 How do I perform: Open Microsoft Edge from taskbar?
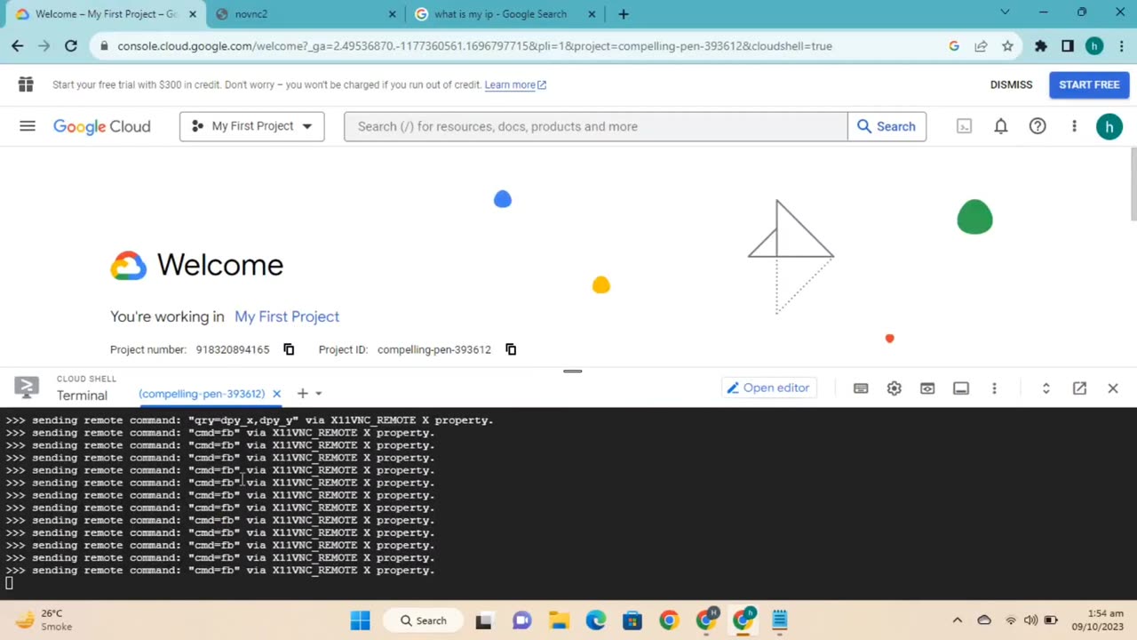click(x=595, y=620)
